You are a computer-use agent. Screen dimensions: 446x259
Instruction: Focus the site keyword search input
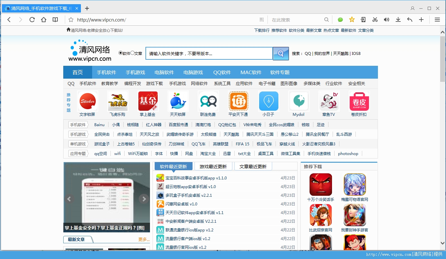(209, 54)
